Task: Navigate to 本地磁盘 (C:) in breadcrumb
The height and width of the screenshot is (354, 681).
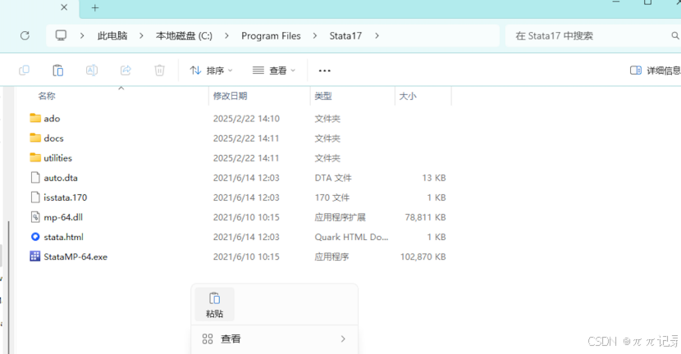Action: 184,35
